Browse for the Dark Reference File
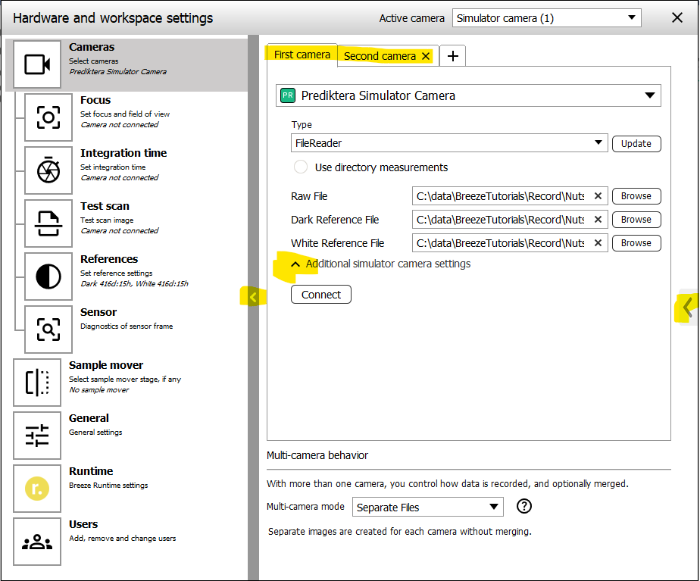This screenshot has width=700, height=581. 636,220
